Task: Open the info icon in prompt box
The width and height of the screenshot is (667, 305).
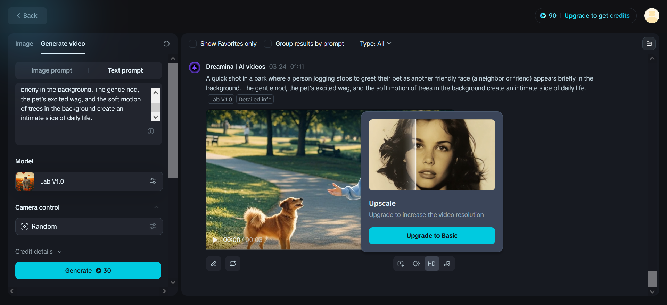Action: click(x=151, y=131)
